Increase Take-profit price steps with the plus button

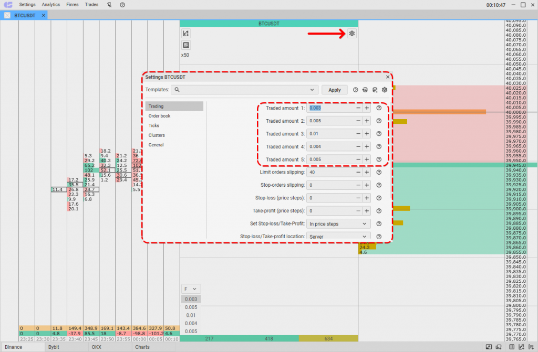pyautogui.click(x=367, y=211)
